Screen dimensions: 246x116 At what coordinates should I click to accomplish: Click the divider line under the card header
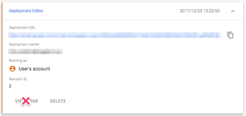[x=123, y=20]
